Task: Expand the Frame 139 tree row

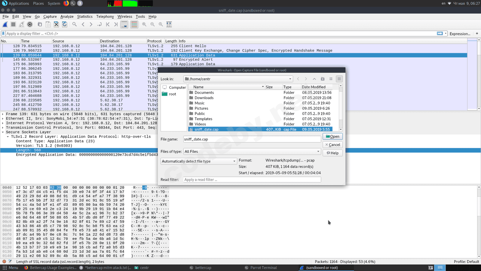Action: (x=3, y=114)
